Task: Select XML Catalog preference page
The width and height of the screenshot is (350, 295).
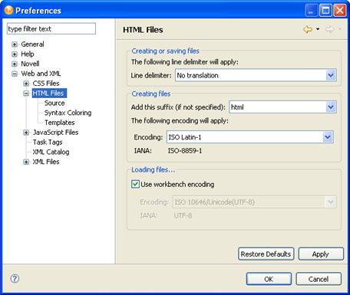Action: point(51,152)
